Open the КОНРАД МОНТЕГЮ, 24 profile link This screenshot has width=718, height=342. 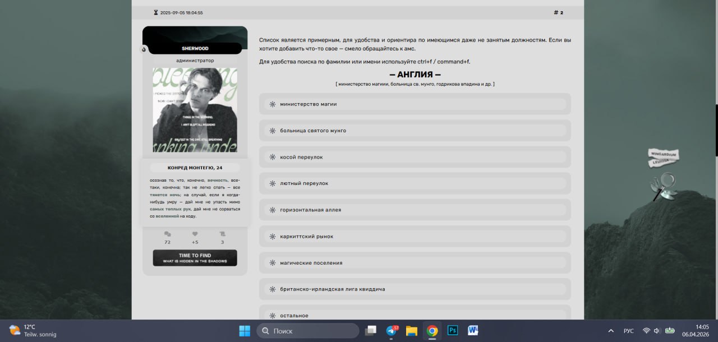tap(195, 167)
